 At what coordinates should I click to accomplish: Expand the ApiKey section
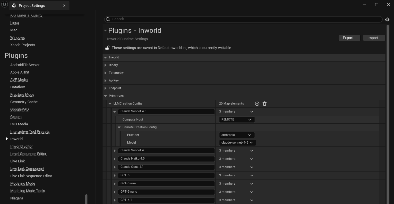coord(105,80)
